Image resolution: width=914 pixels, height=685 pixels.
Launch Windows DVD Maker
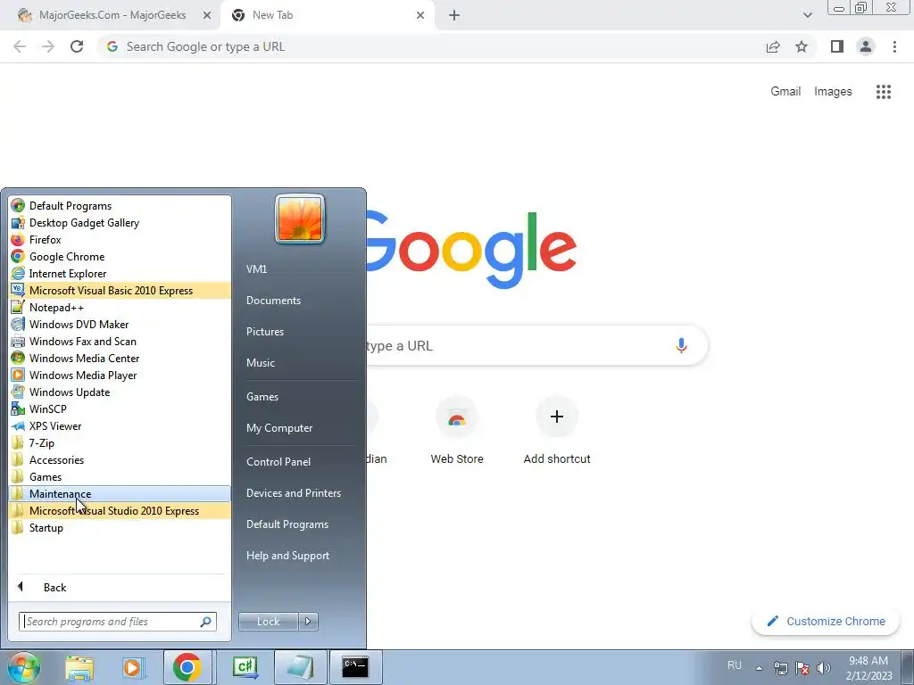pyautogui.click(x=120, y=324)
